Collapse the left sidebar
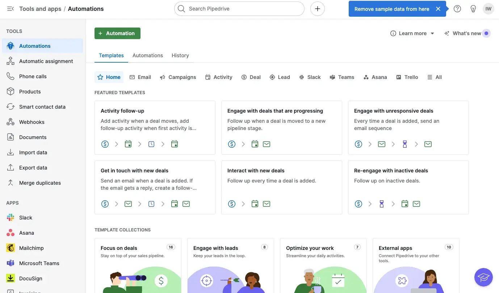The height and width of the screenshot is (293, 499). coord(10,9)
